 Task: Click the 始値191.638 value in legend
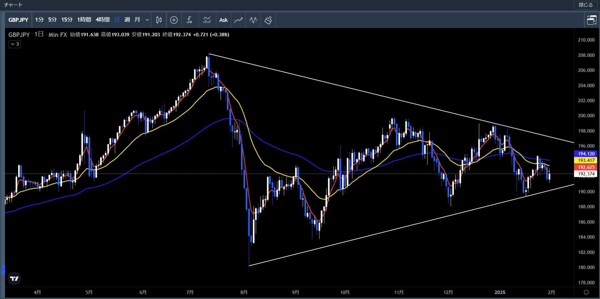[x=84, y=35]
